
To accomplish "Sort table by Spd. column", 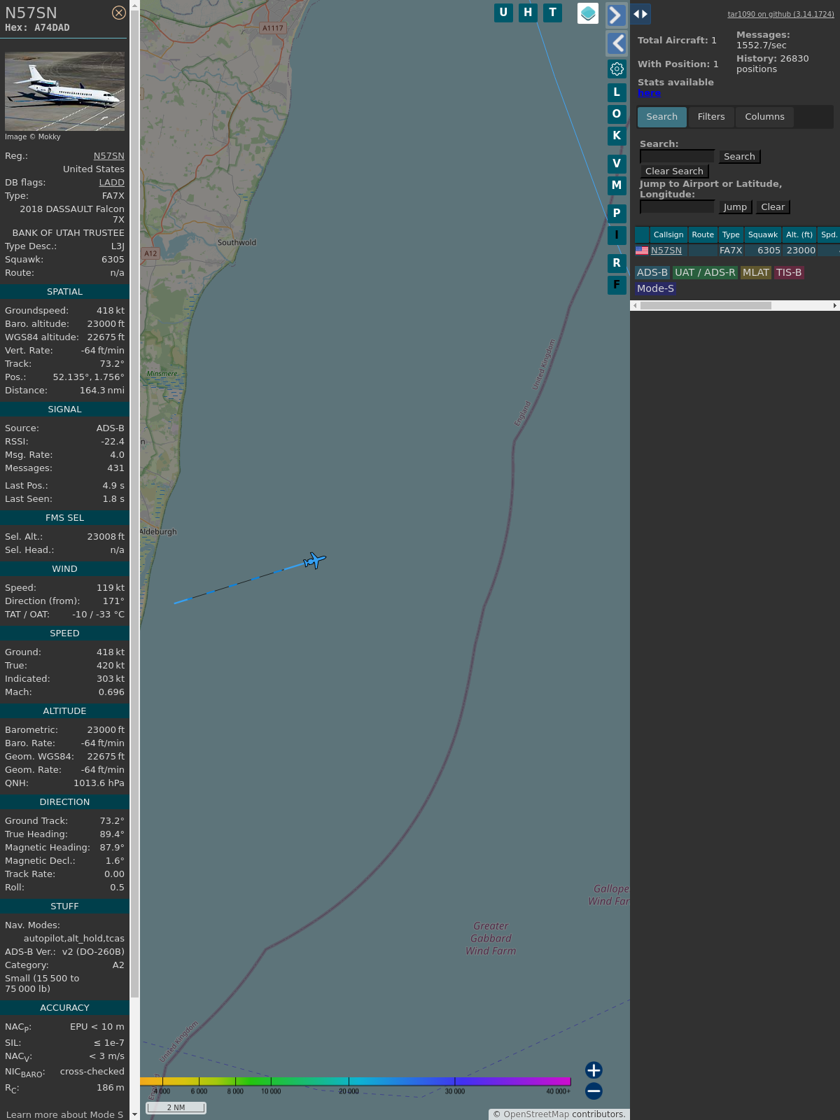I will pyautogui.click(x=829, y=235).
